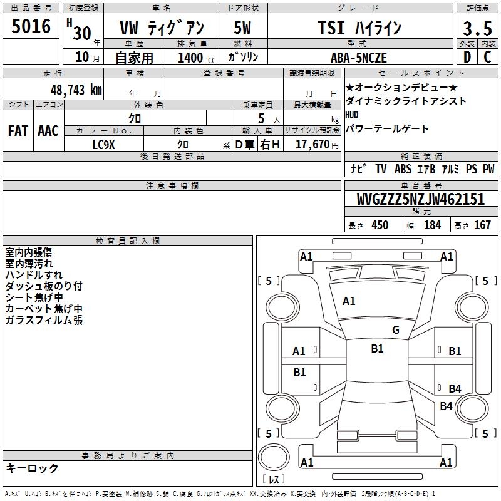Select inspector note ハンドルすれ
Viewport: 501px width, 501px height.
pyautogui.click(x=34, y=275)
